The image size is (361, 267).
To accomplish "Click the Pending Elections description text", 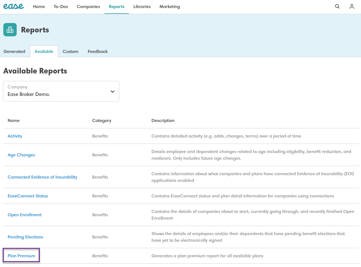I will pyautogui.click(x=248, y=237).
